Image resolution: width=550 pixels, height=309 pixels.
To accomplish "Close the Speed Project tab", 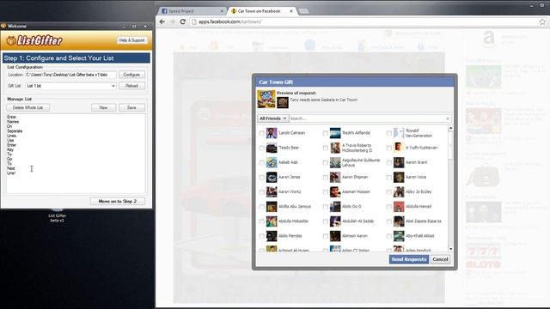I will (222, 11).
